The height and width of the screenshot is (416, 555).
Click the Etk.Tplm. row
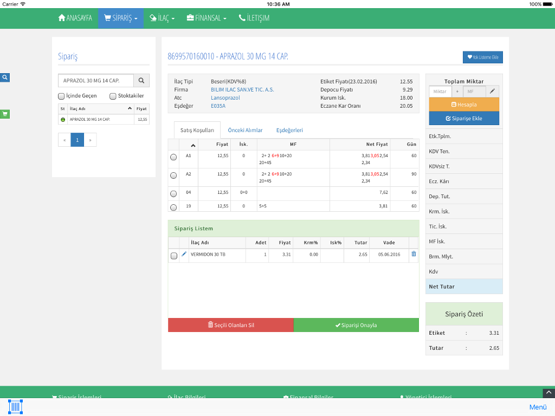pyautogui.click(x=464, y=136)
